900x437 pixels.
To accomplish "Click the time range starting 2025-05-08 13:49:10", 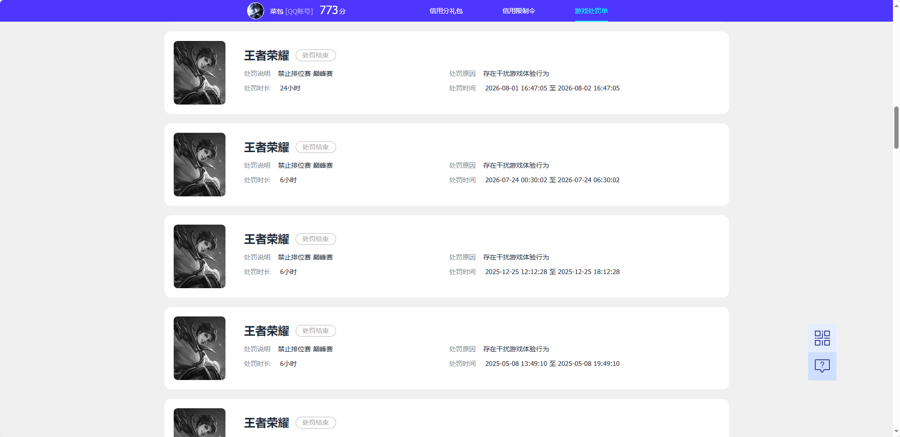I will click(x=552, y=364).
